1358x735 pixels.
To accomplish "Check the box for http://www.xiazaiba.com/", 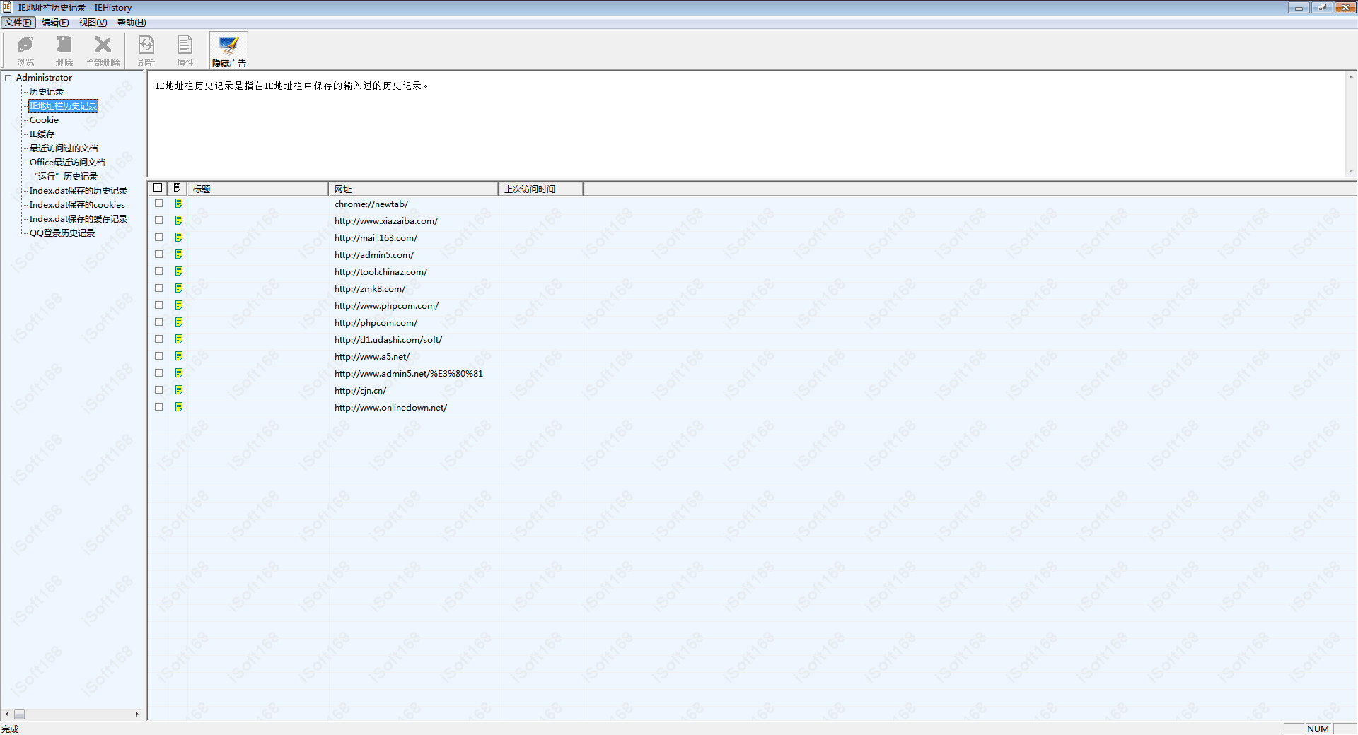I will pyautogui.click(x=158, y=220).
